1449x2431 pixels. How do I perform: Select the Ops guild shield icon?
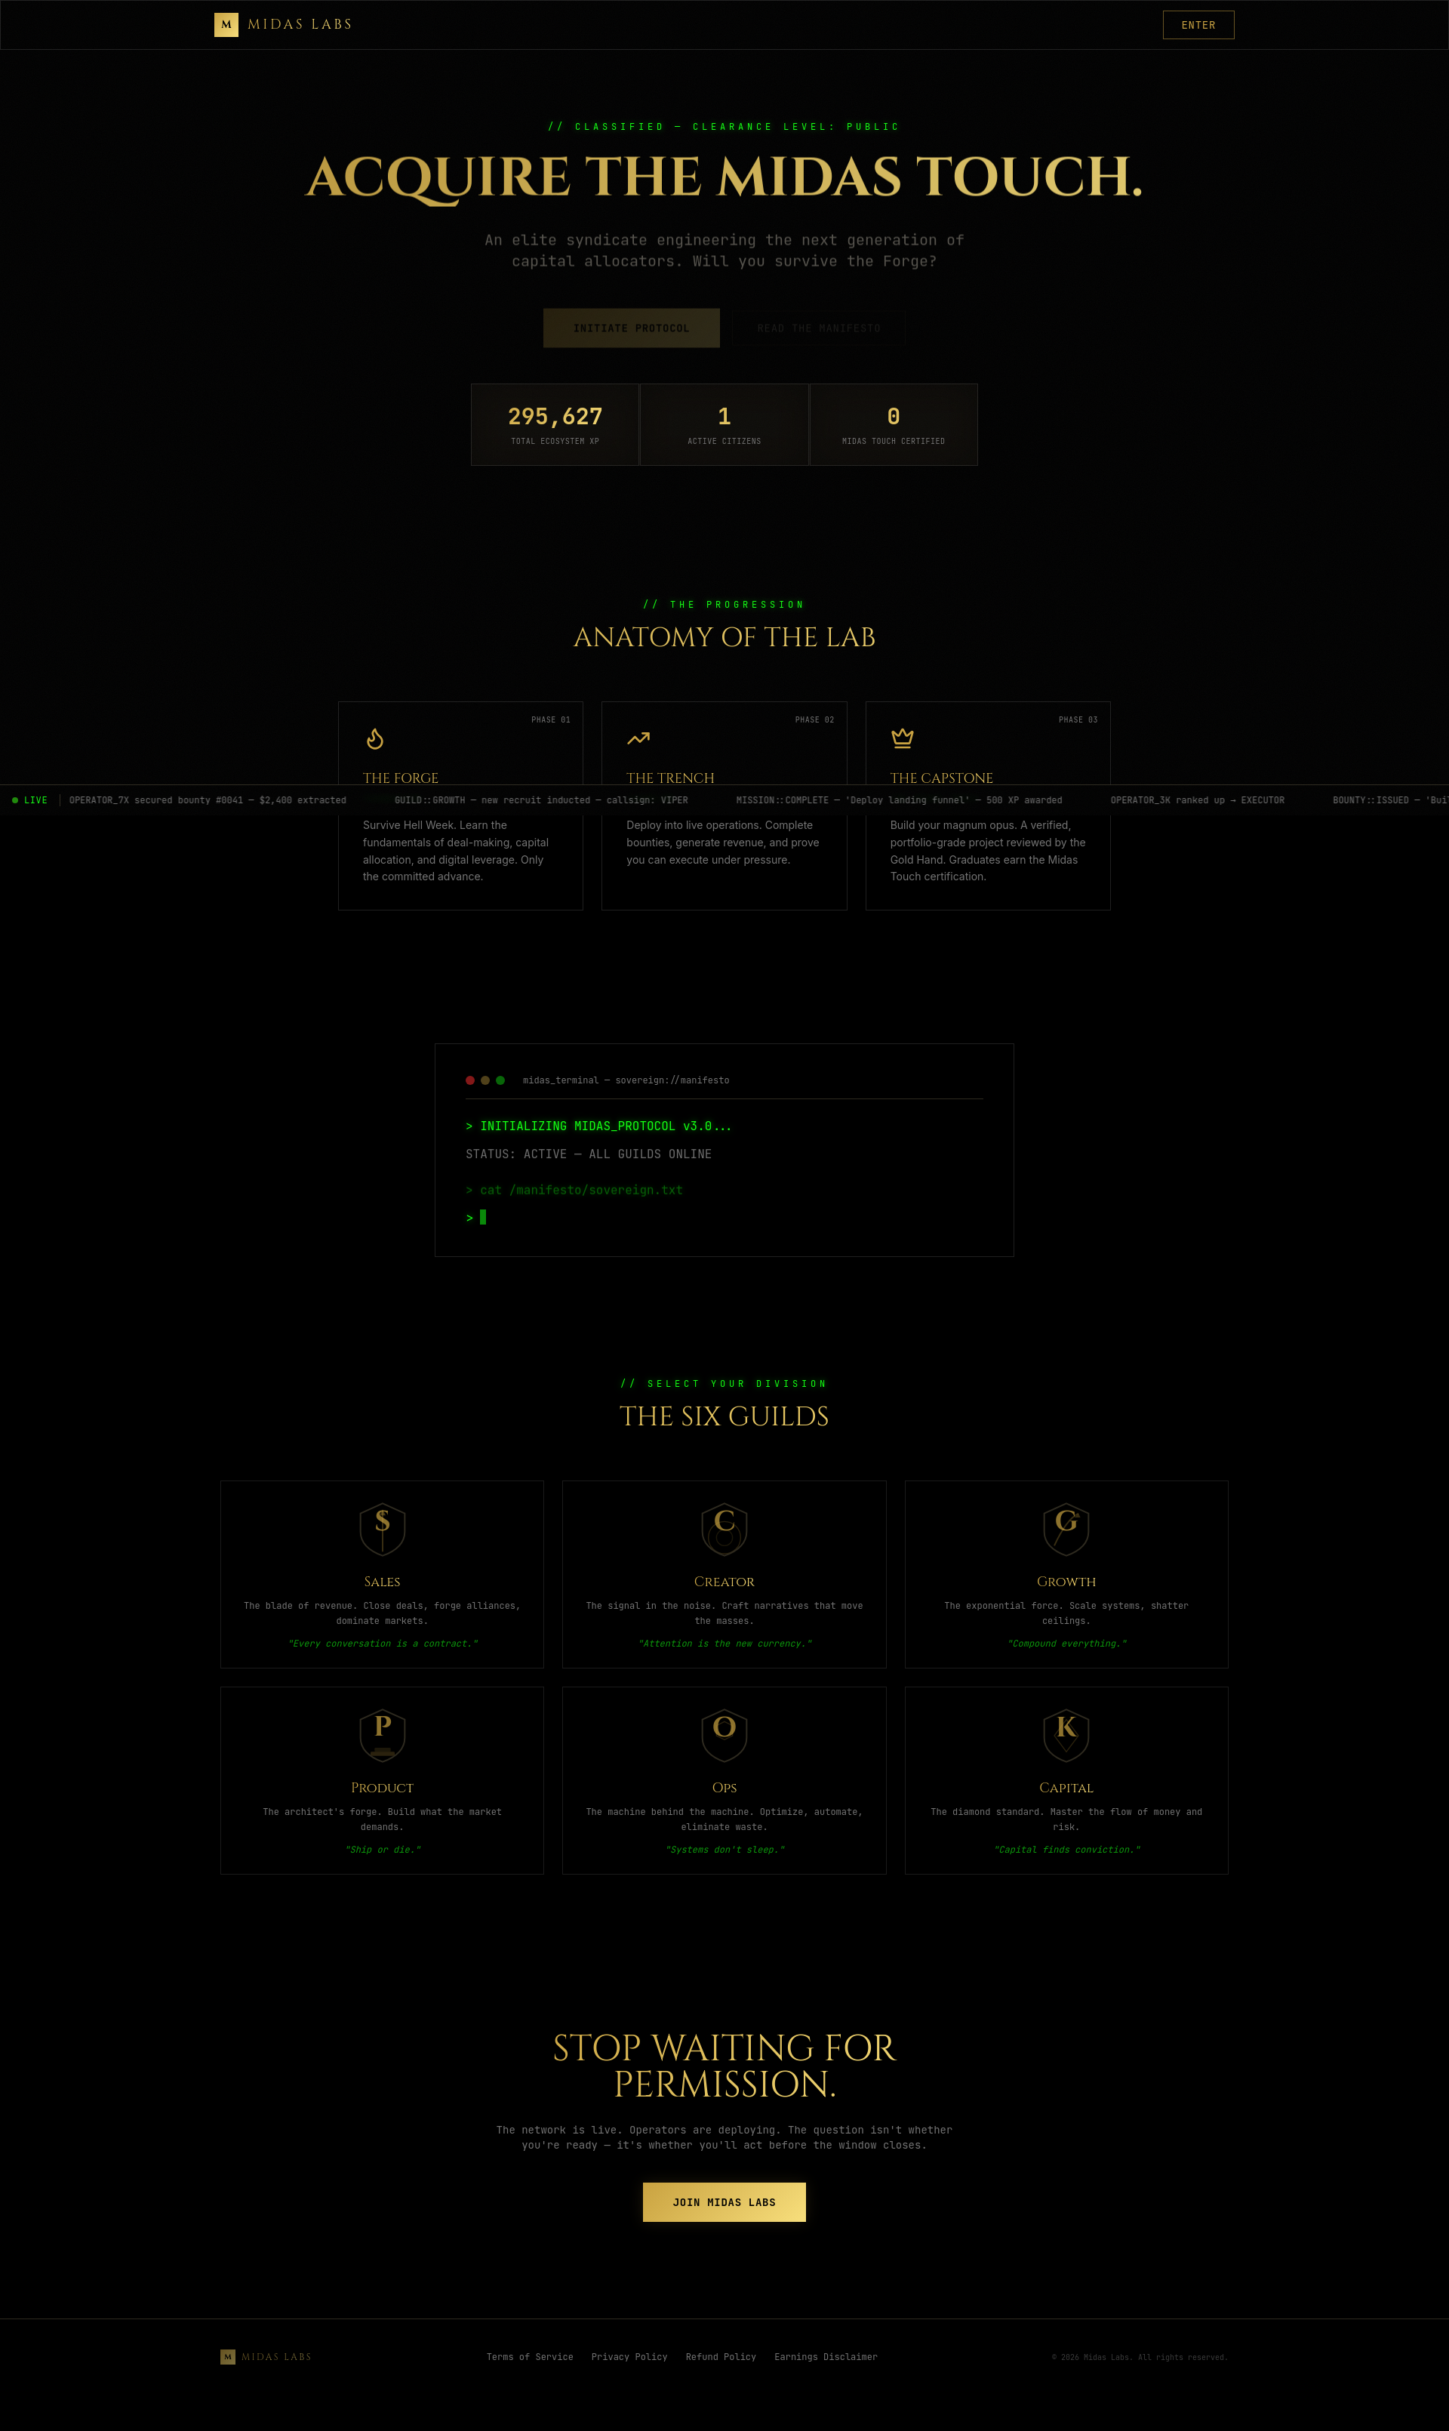(x=724, y=1735)
